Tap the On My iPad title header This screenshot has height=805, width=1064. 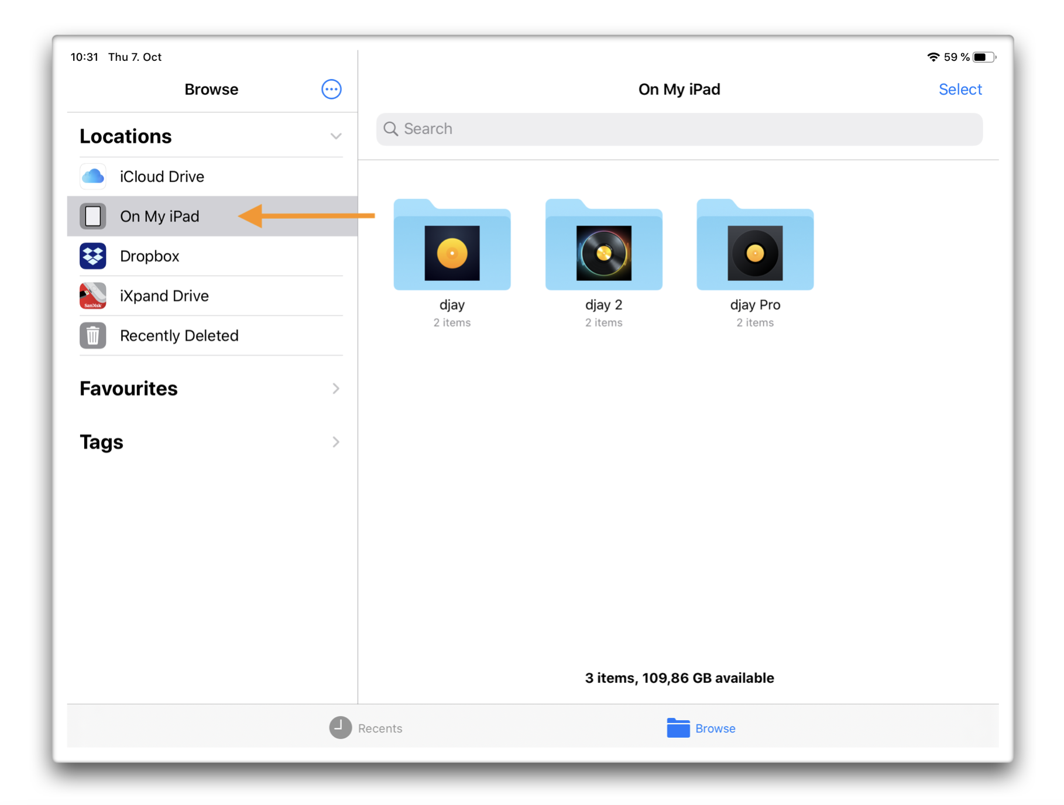(x=679, y=89)
